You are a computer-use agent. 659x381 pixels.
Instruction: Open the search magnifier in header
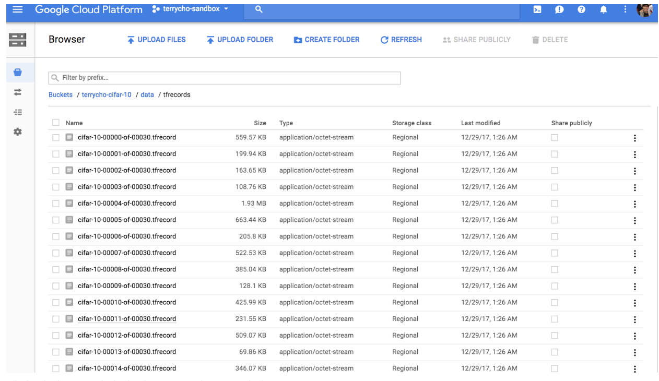click(258, 10)
